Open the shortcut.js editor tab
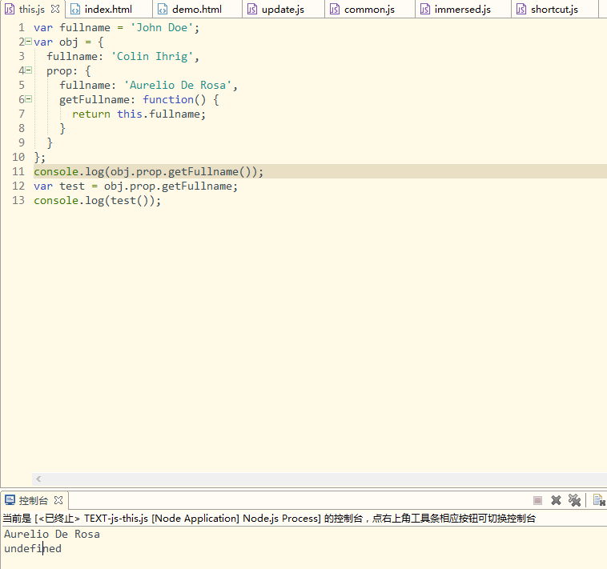Viewport: 607px width, 569px height. point(554,10)
